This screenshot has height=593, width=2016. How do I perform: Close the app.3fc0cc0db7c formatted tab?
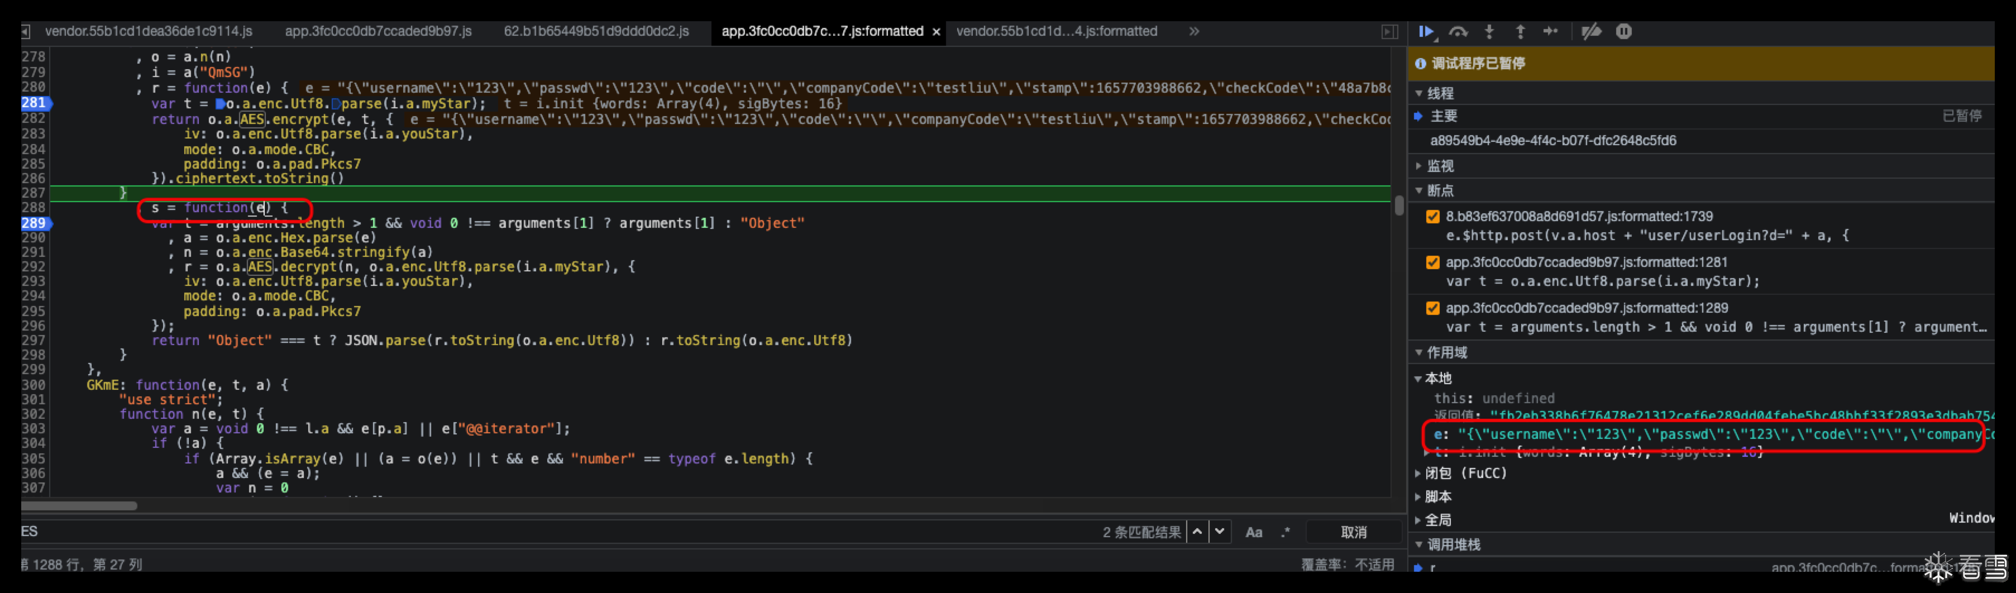click(x=936, y=32)
